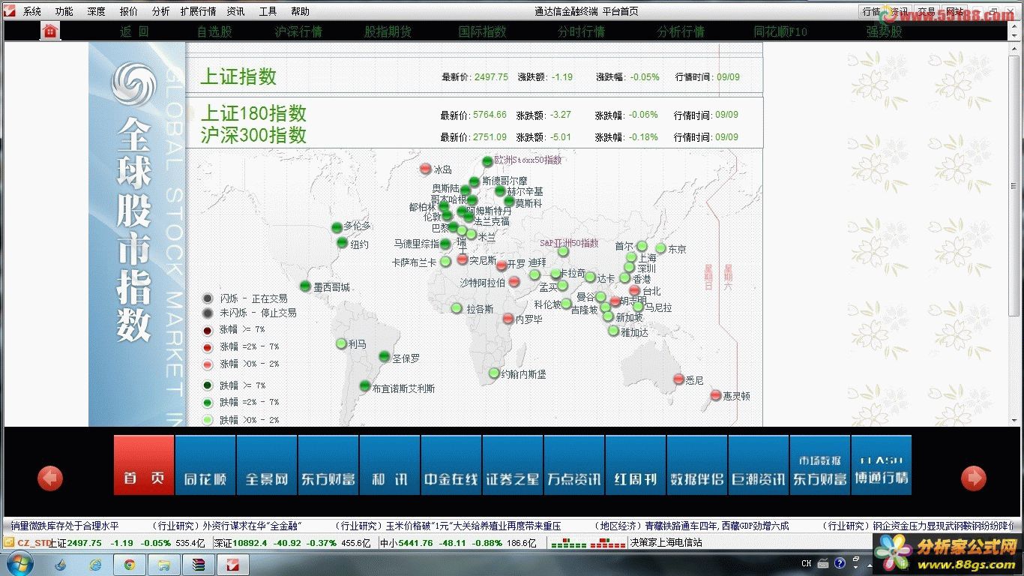Click the 上证指数 heading
1024x576 pixels.
pyautogui.click(x=238, y=76)
